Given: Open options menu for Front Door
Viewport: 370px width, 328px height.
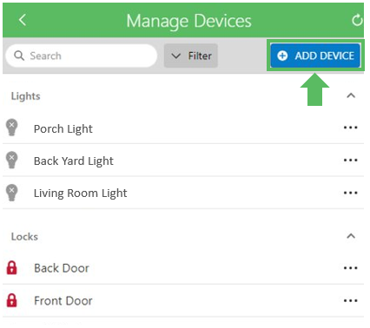Looking at the screenshot, I should (350, 301).
